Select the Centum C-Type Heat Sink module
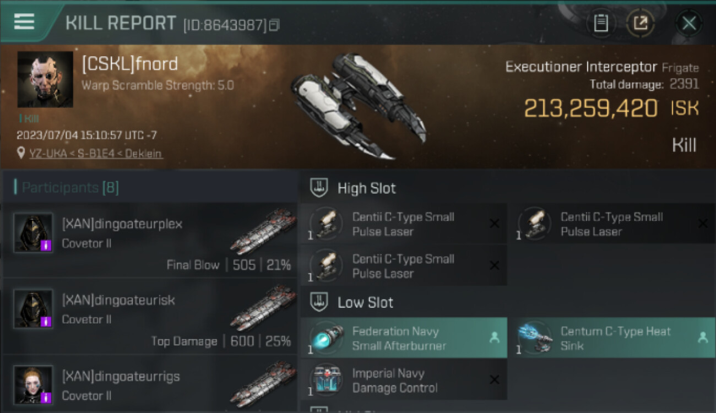 pos(611,338)
